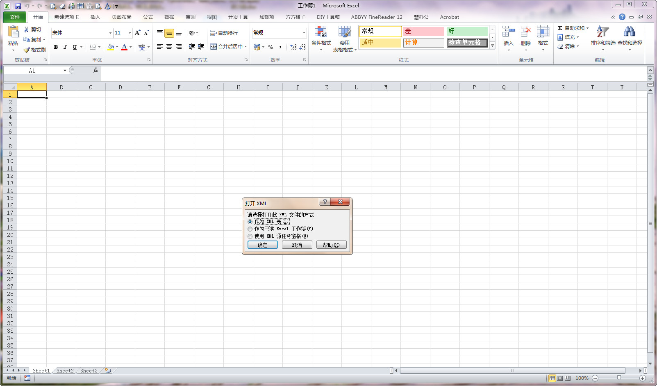657x386 pixels.
Task: Open Excel help with the blue question mark
Action: [x=622, y=17]
